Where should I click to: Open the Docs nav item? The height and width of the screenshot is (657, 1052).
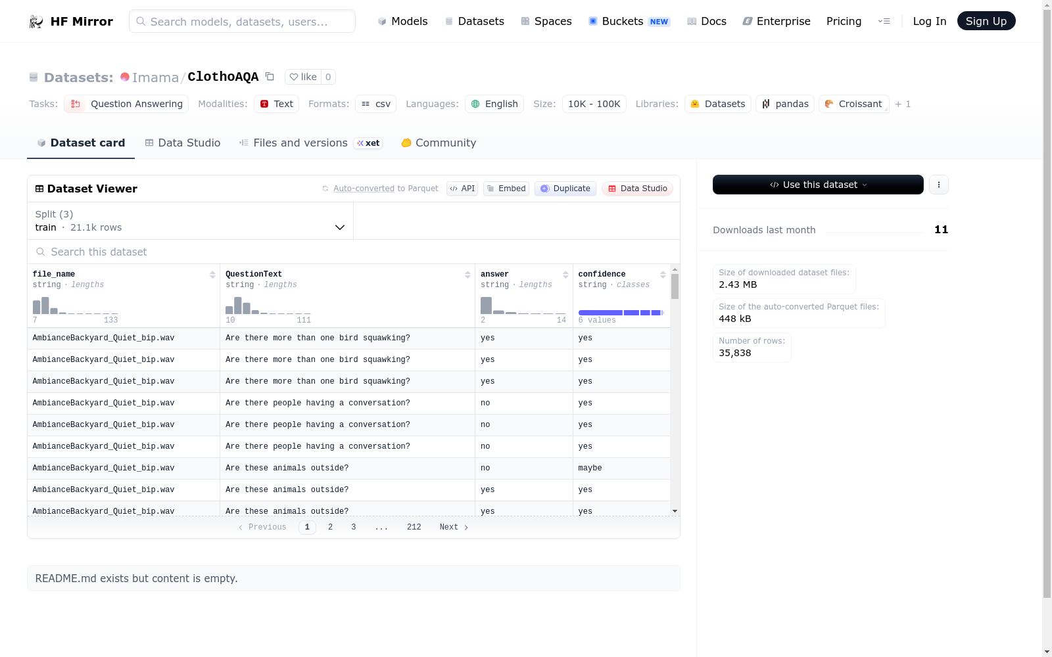(x=706, y=21)
